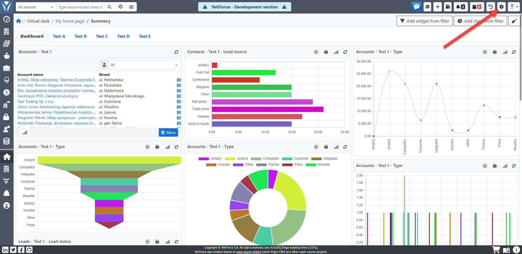Toggle Reseller legend item in donut chart
The image size is (522, 254).
coord(318,165)
